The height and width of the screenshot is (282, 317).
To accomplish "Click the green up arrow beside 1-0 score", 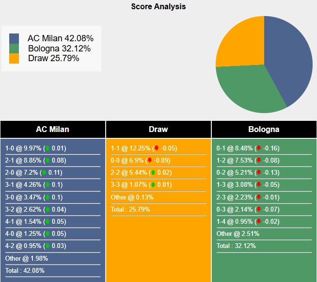I will point(48,149).
